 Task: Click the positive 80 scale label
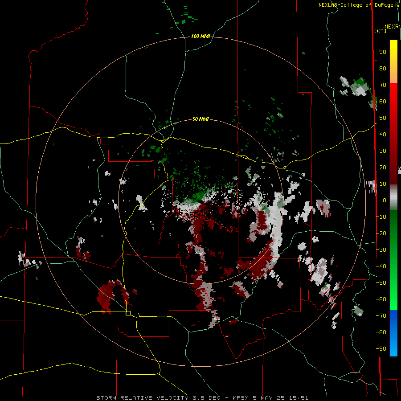383,69
